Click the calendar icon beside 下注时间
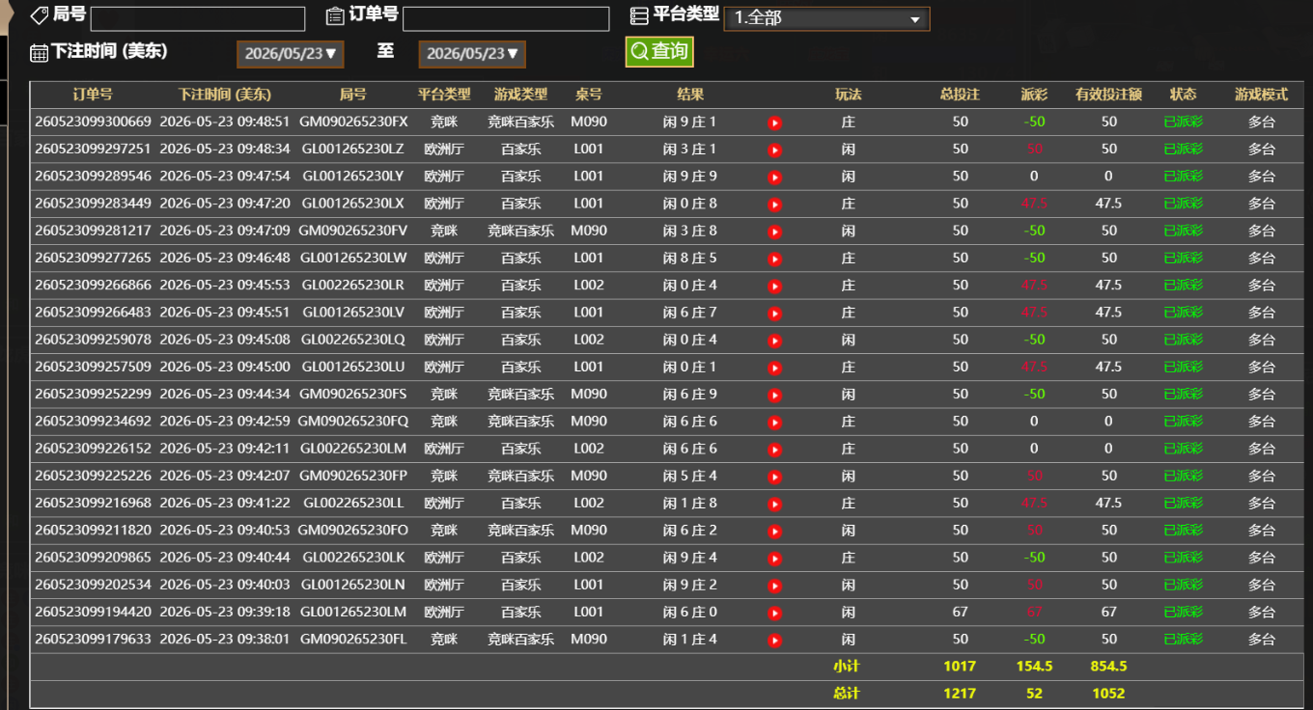 pyautogui.click(x=39, y=53)
